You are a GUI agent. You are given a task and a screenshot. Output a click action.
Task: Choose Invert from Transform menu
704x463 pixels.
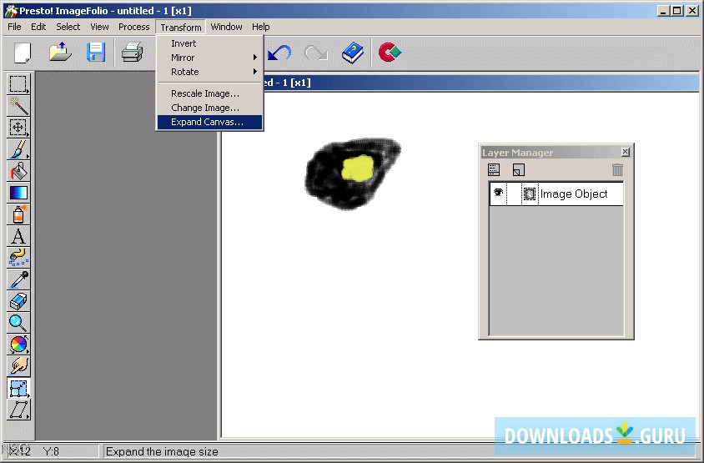[209, 43]
